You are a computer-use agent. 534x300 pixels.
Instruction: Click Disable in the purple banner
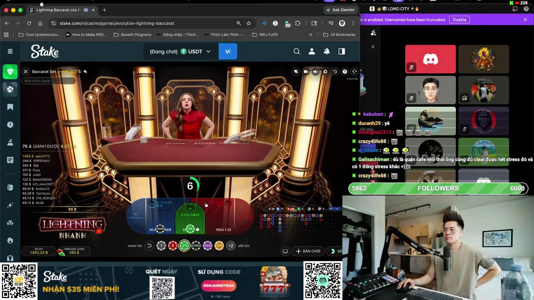[x=459, y=20]
